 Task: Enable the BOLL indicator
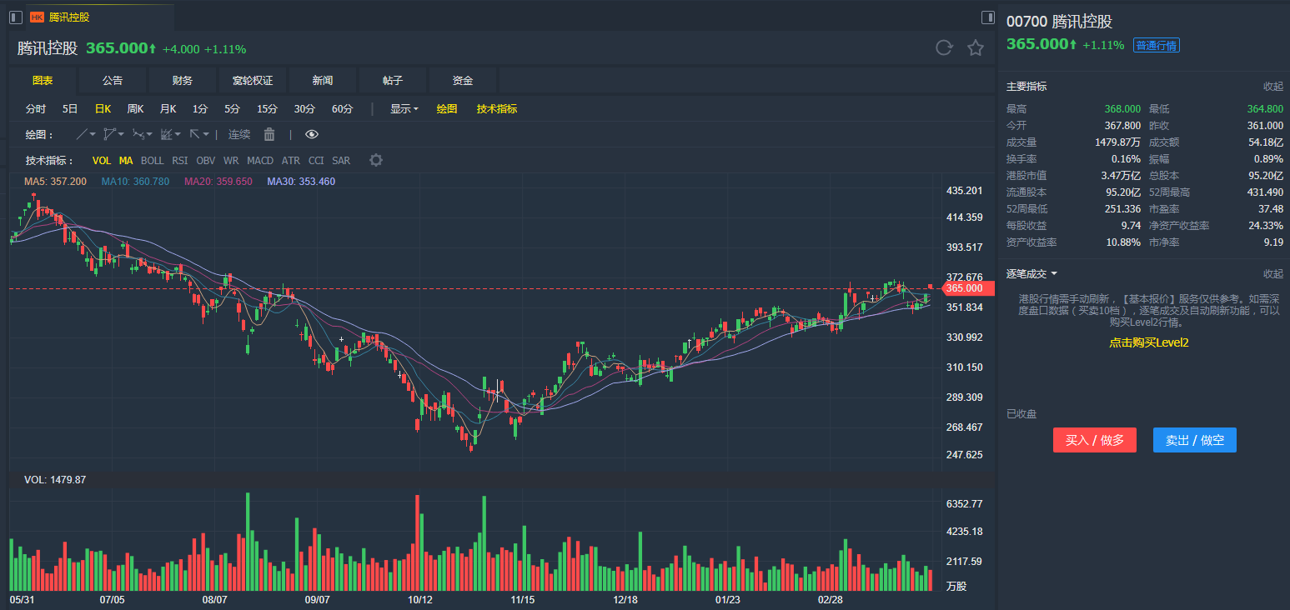click(152, 160)
